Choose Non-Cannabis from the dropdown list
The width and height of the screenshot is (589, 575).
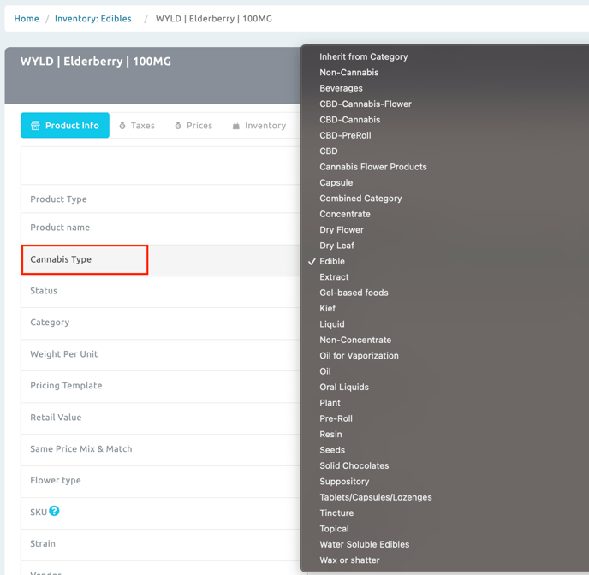[349, 73]
